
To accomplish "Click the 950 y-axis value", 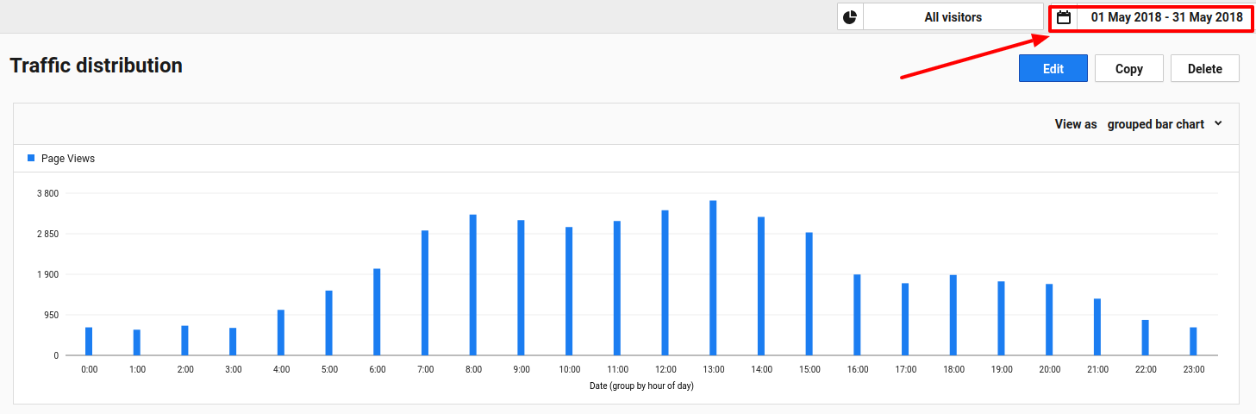I will 52,315.
